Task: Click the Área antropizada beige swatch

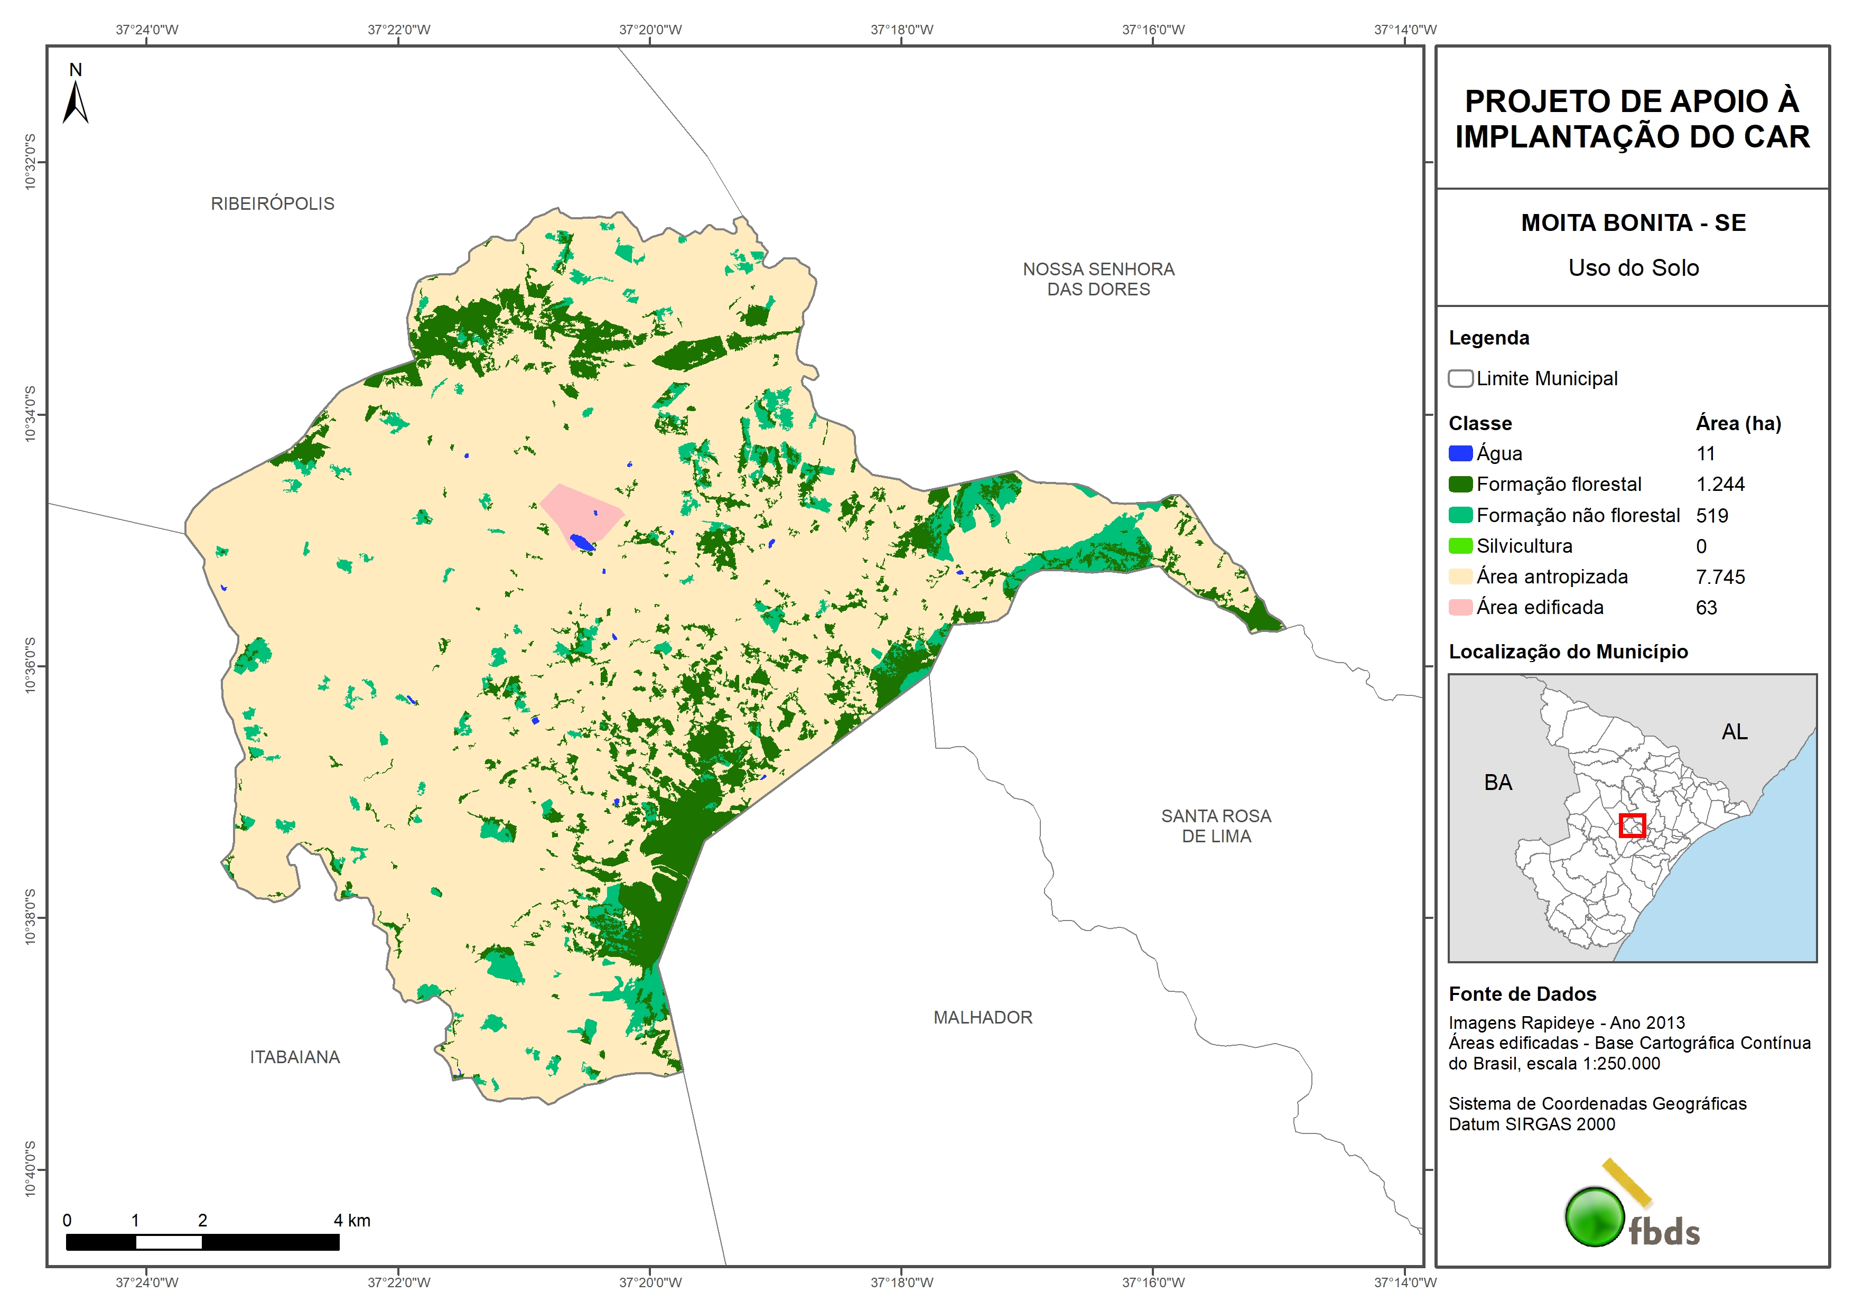Action: 1460,577
